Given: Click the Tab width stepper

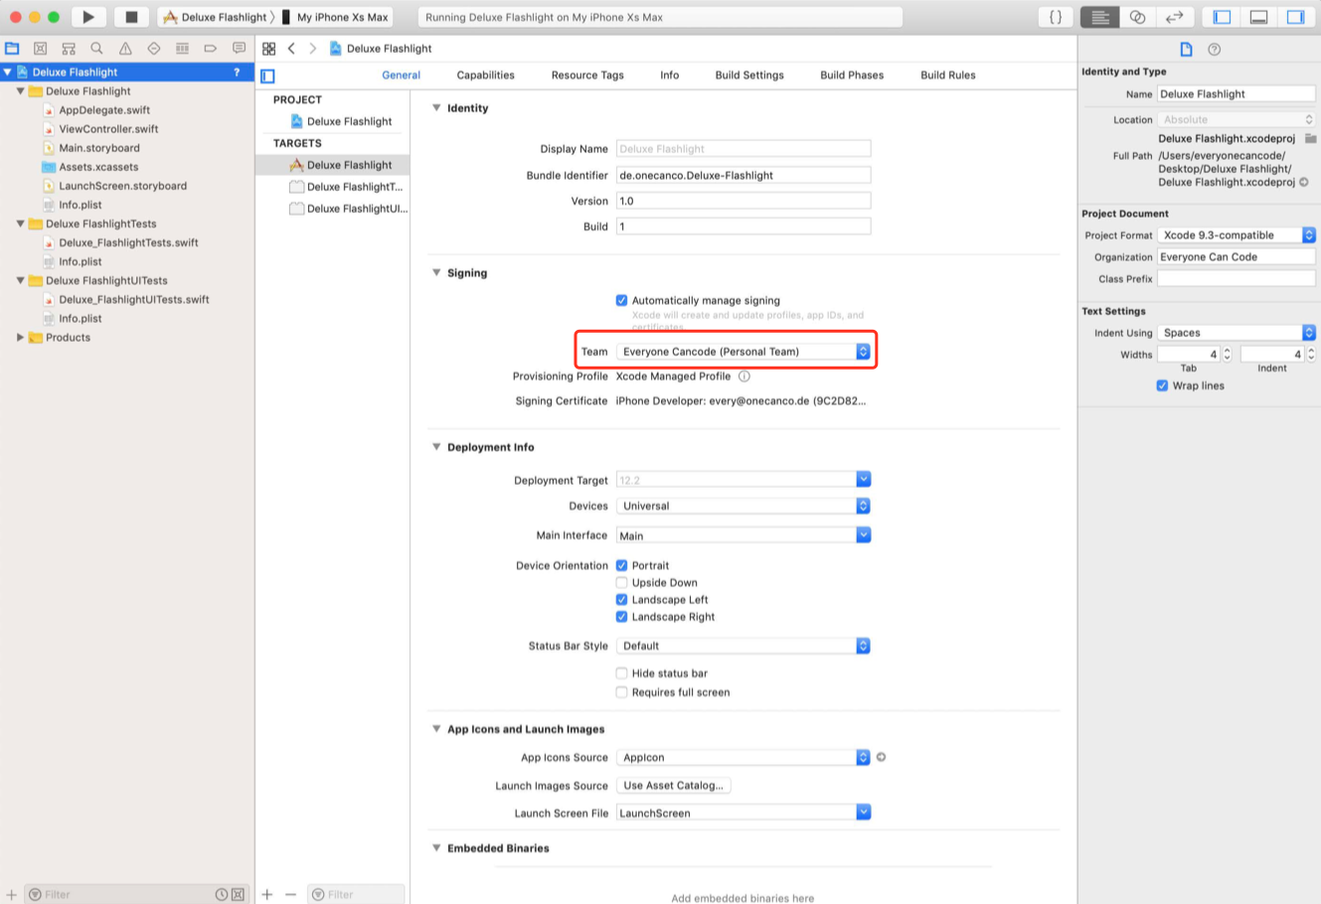Looking at the screenshot, I should pyautogui.click(x=1227, y=354).
